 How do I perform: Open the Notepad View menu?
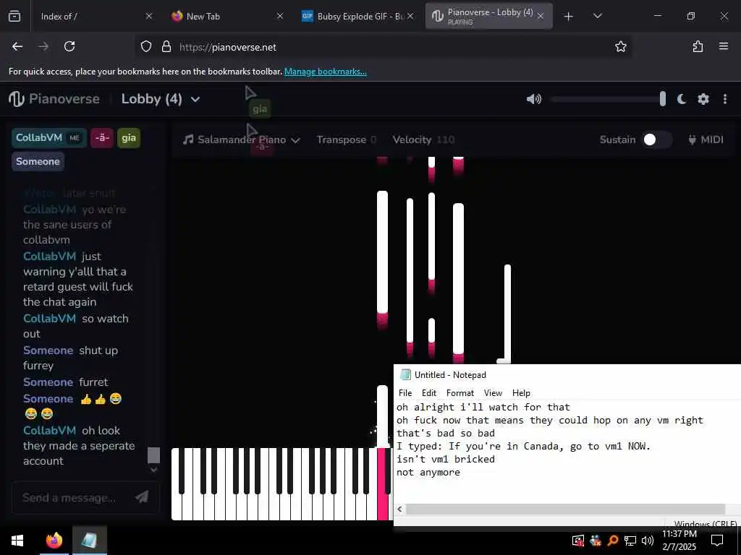click(x=492, y=392)
